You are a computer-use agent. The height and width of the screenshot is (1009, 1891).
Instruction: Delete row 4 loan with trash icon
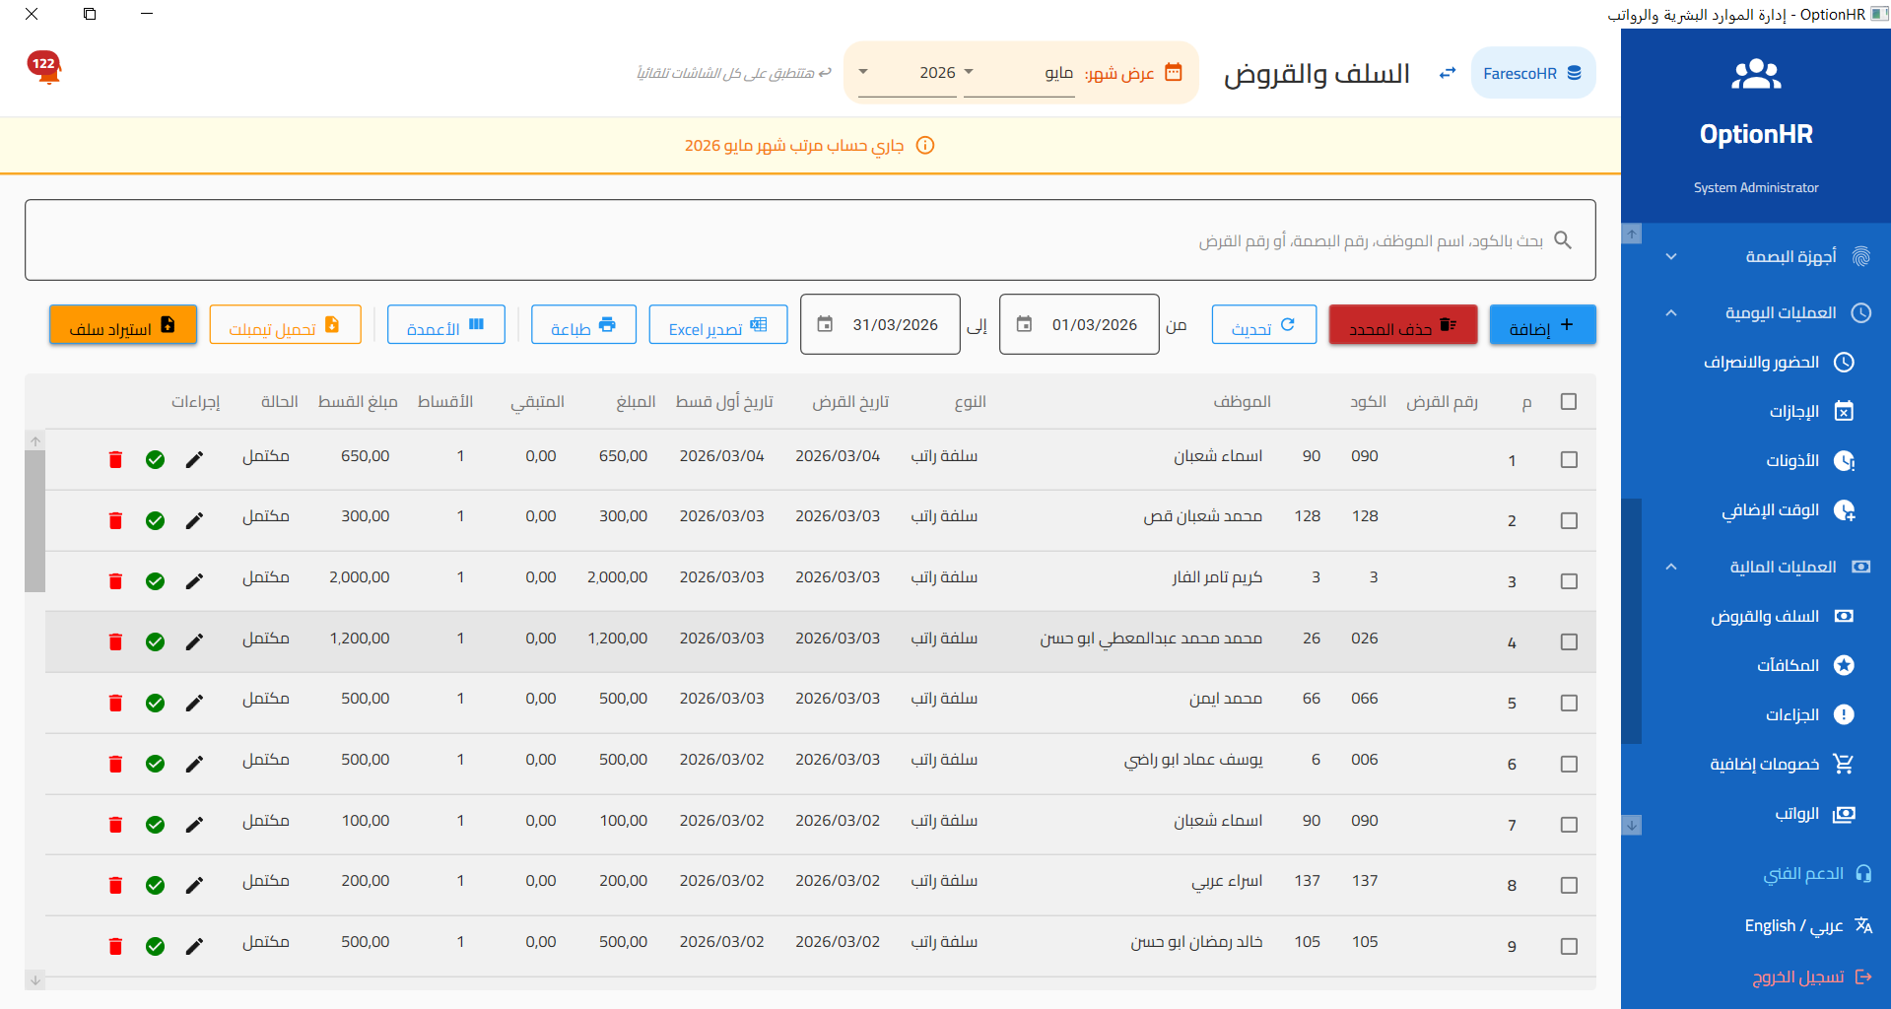pyautogui.click(x=115, y=641)
